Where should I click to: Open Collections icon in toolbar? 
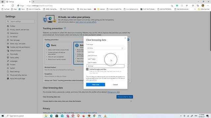[x=198, y=6]
